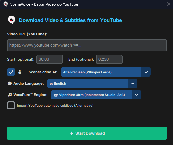This screenshot has height=145, width=173.
Task: Open the ViperPure Ultra engine combo box
Action: [x=96, y=95]
